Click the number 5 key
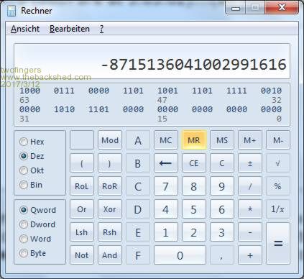This screenshot has height=279, width=304. click(x=194, y=209)
